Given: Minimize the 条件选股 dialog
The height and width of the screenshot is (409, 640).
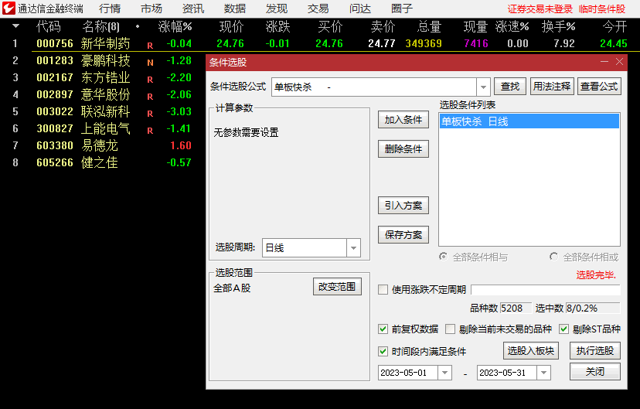Looking at the screenshot, I should (604, 62).
